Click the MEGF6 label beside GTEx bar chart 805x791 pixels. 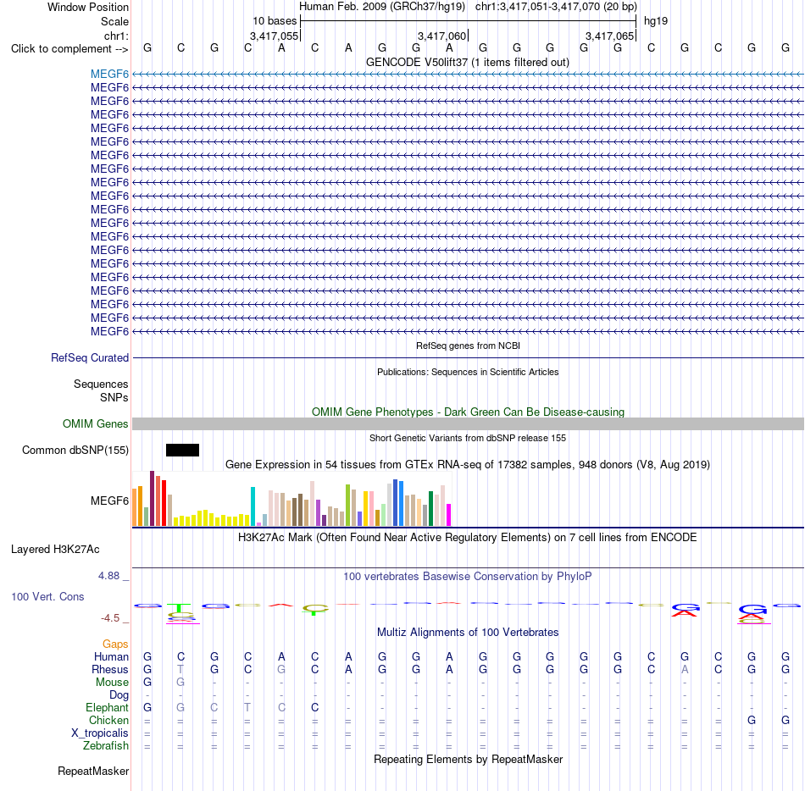point(109,501)
